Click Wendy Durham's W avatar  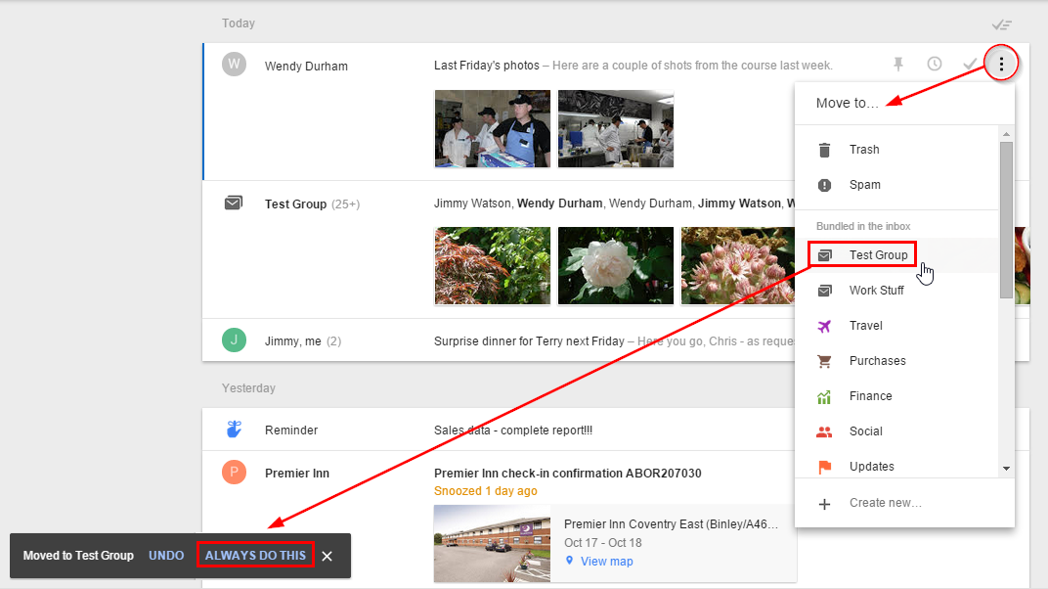click(x=234, y=65)
